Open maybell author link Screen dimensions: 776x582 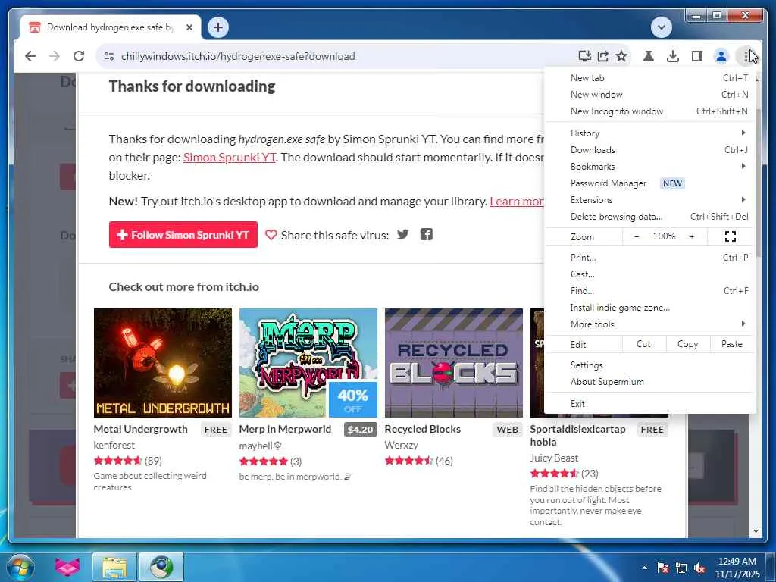[x=256, y=446]
